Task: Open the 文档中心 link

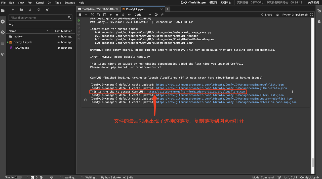Action: click(226, 3)
